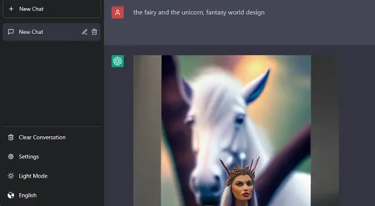Screen dimensions: 375x206
Task: Start a New Chat with top button
Action: tap(51, 9)
